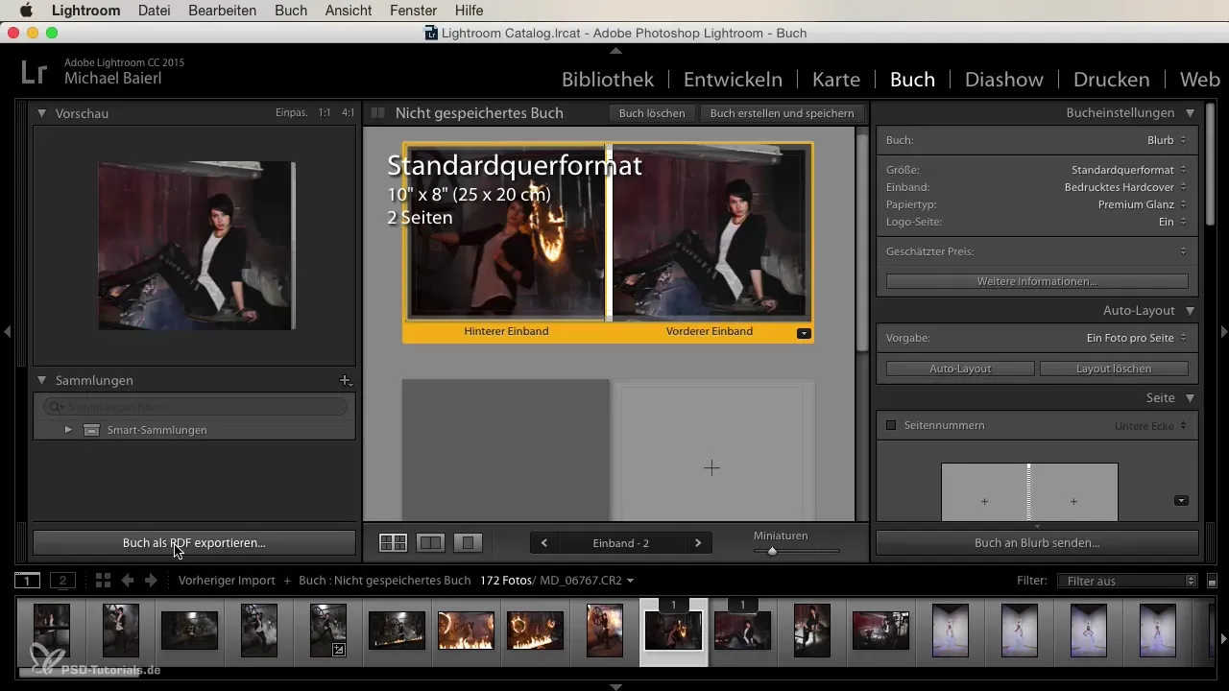
Task: Click Buch erstellen und speichern
Action: 782,113
